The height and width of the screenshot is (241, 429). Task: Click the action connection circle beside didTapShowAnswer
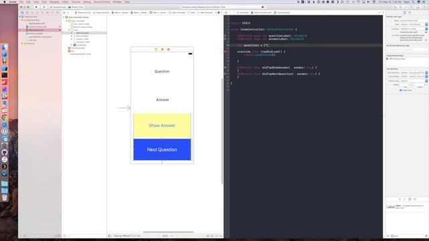point(225,68)
